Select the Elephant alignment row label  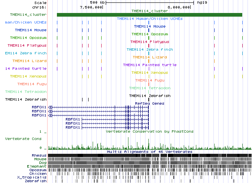pyautogui.click(x=37, y=166)
